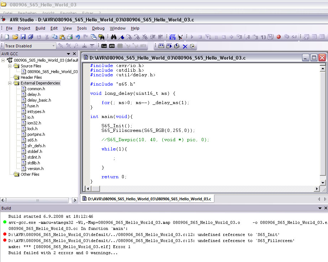Image resolution: width=328 pixels, height=262 pixels.
Task: Open the Debug menu
Action: [98, 28]
